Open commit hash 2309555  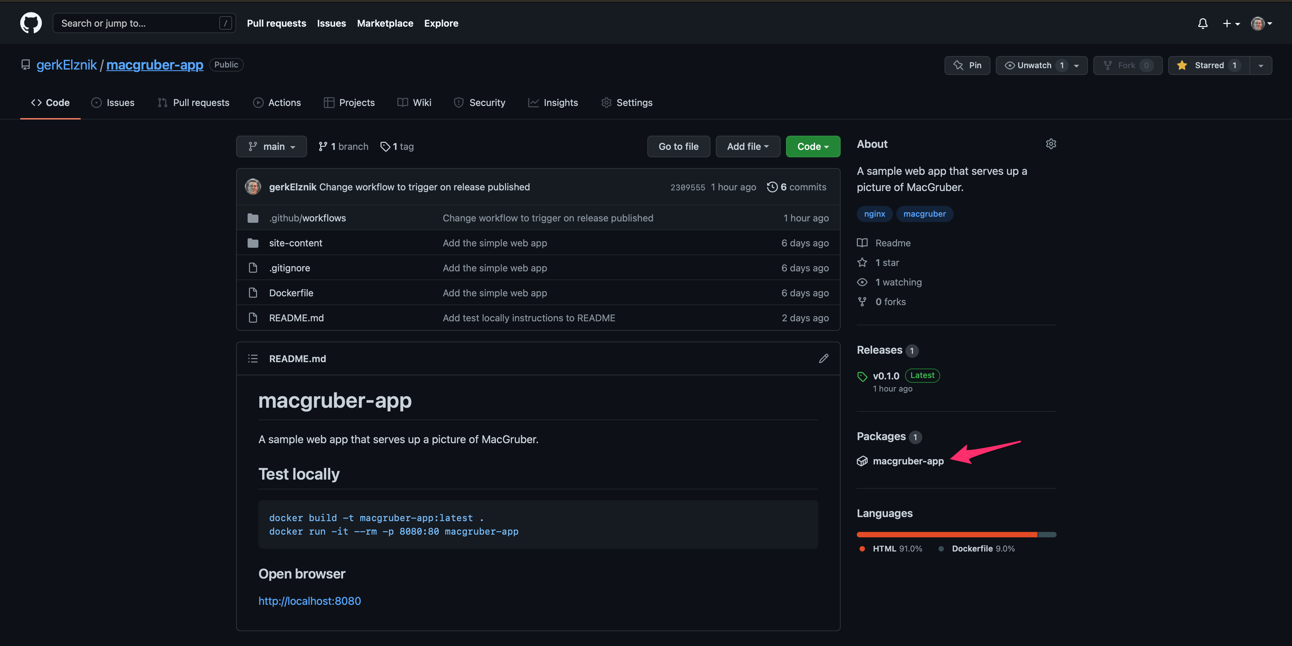coord(687,187)
